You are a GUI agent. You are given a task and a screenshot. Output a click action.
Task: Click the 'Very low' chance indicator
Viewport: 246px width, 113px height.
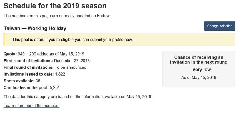click(202, 70)
